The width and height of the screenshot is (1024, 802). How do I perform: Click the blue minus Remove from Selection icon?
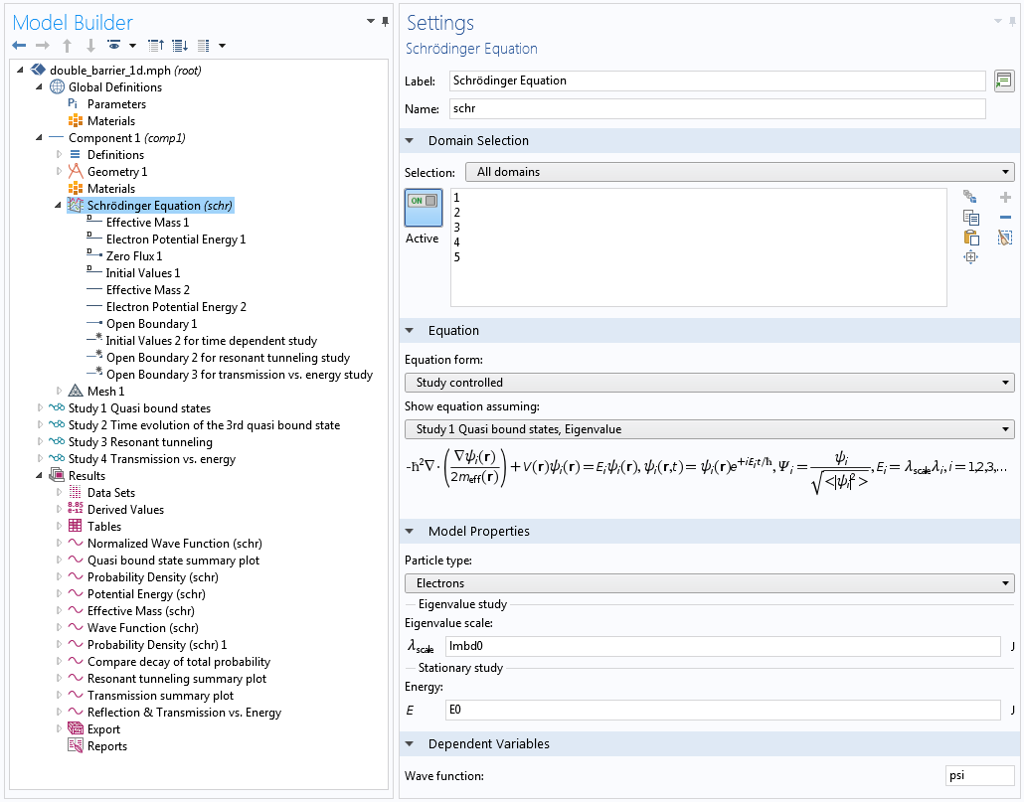(1005, 218)
